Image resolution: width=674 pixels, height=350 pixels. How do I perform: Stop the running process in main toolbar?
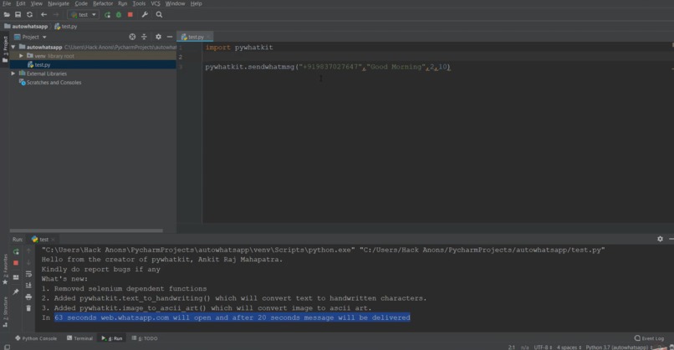pos(130,14)
